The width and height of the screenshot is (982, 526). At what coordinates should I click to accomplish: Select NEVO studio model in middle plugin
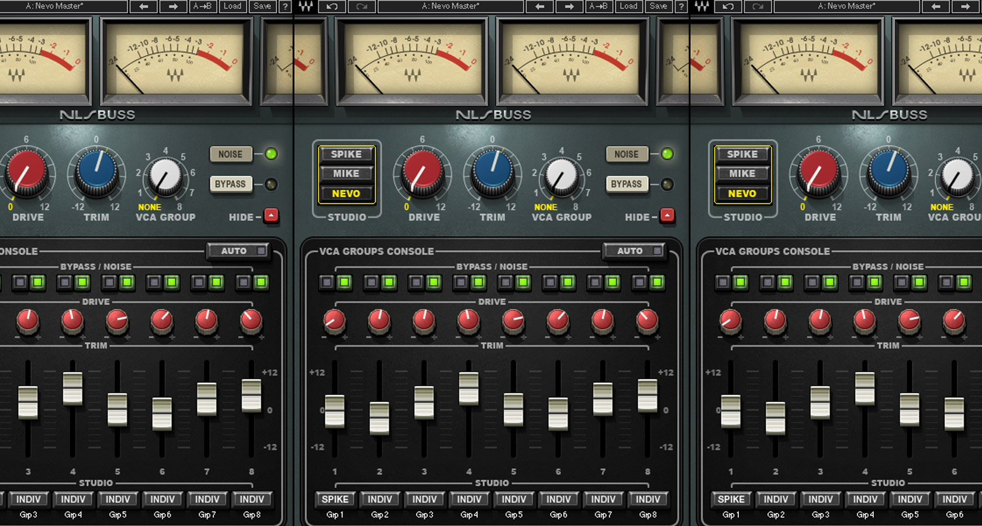tap(347, 193)
